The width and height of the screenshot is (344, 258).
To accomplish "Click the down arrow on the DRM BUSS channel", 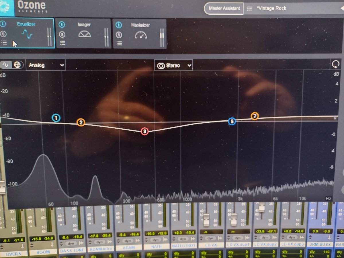I will (329, 238).
